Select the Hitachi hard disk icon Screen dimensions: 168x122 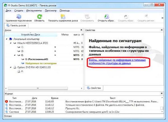pos(15,43)
